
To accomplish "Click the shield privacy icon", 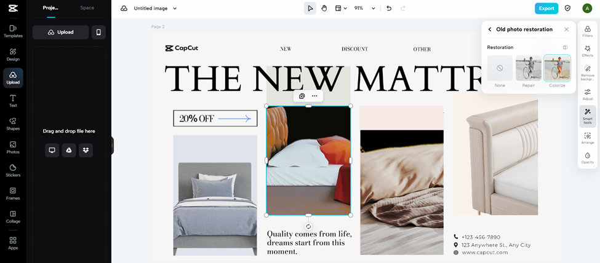I will (568, 9).
